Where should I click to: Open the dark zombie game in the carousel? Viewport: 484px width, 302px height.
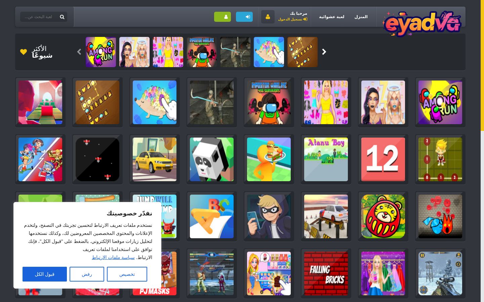(x=235, y=52)
